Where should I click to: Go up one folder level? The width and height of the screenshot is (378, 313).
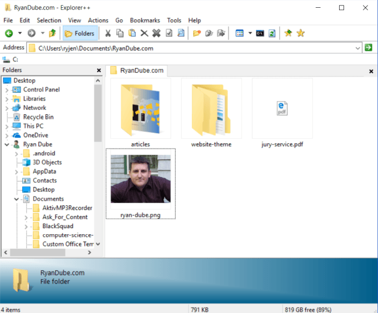coord(52,33)
